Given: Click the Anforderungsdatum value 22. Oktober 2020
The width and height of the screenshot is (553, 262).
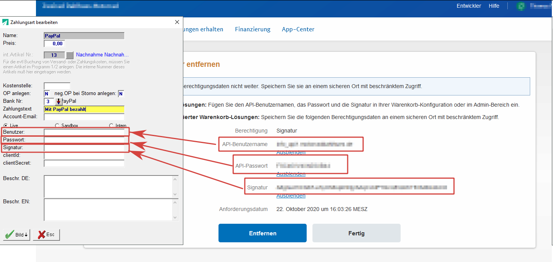Looking at the screenshot, I should [x=322, y=209].
